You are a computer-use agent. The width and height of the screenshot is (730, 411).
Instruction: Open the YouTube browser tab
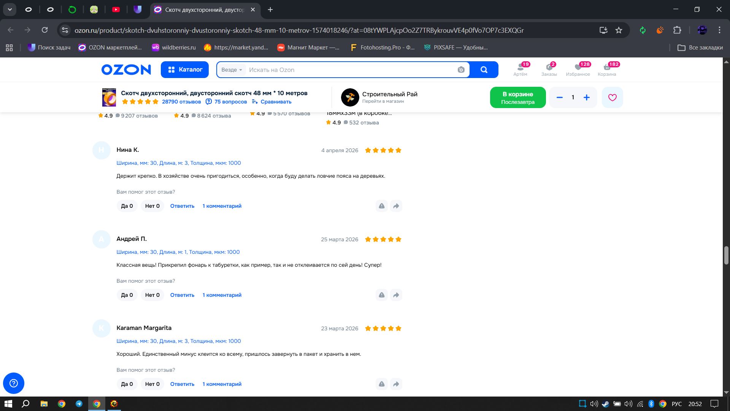click(116, 10)
